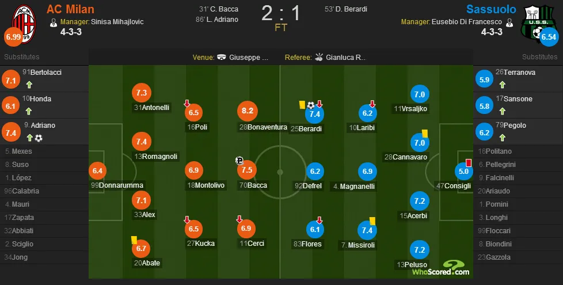Click the WhoScored.com logo
The width and height of the screenshot is (563, 285).
coord(440,268)
